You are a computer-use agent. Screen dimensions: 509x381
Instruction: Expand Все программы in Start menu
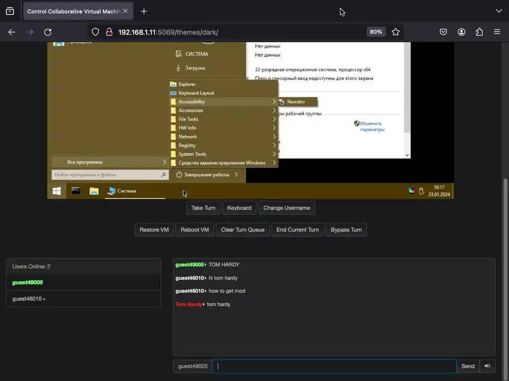[110, 162]
